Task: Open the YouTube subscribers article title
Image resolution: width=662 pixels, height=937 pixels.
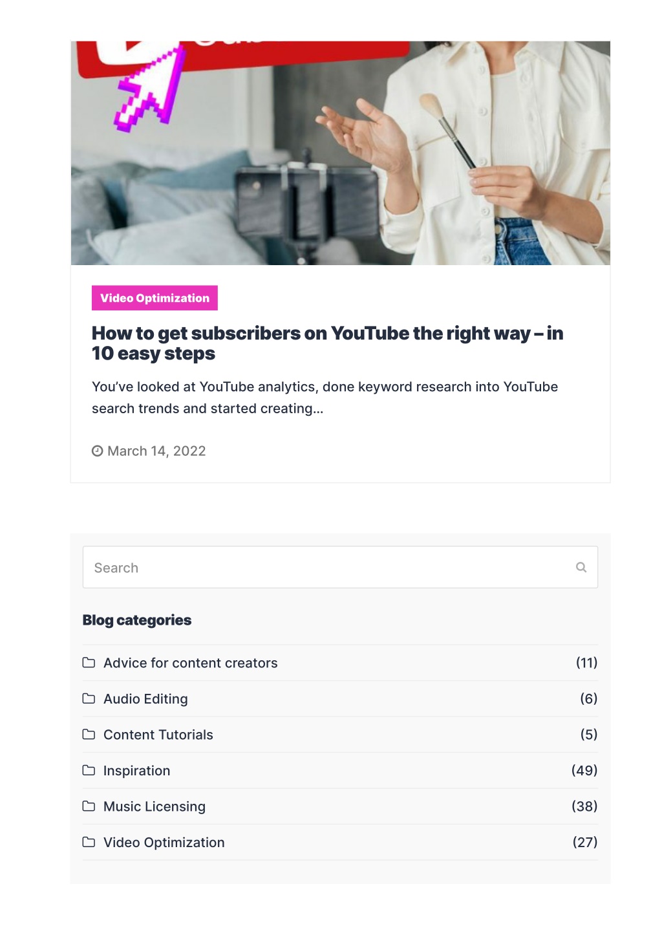Action: pos(327,343)
